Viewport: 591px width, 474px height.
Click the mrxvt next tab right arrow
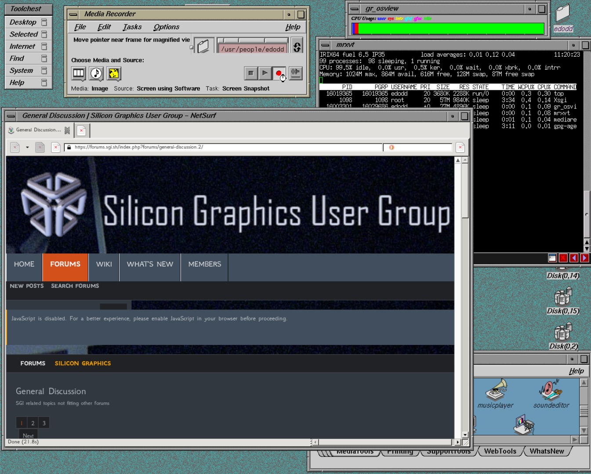584,258
